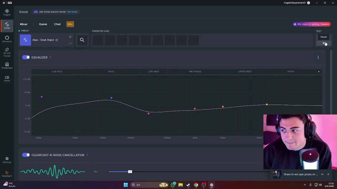This screenshot has height=189, width=337.
Task: Click Mic made for gaming Explore banner
Action: coord(311,24)
